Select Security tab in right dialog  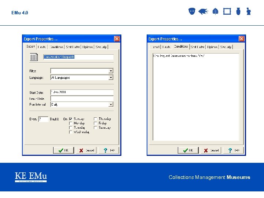[x=226, y=47]
